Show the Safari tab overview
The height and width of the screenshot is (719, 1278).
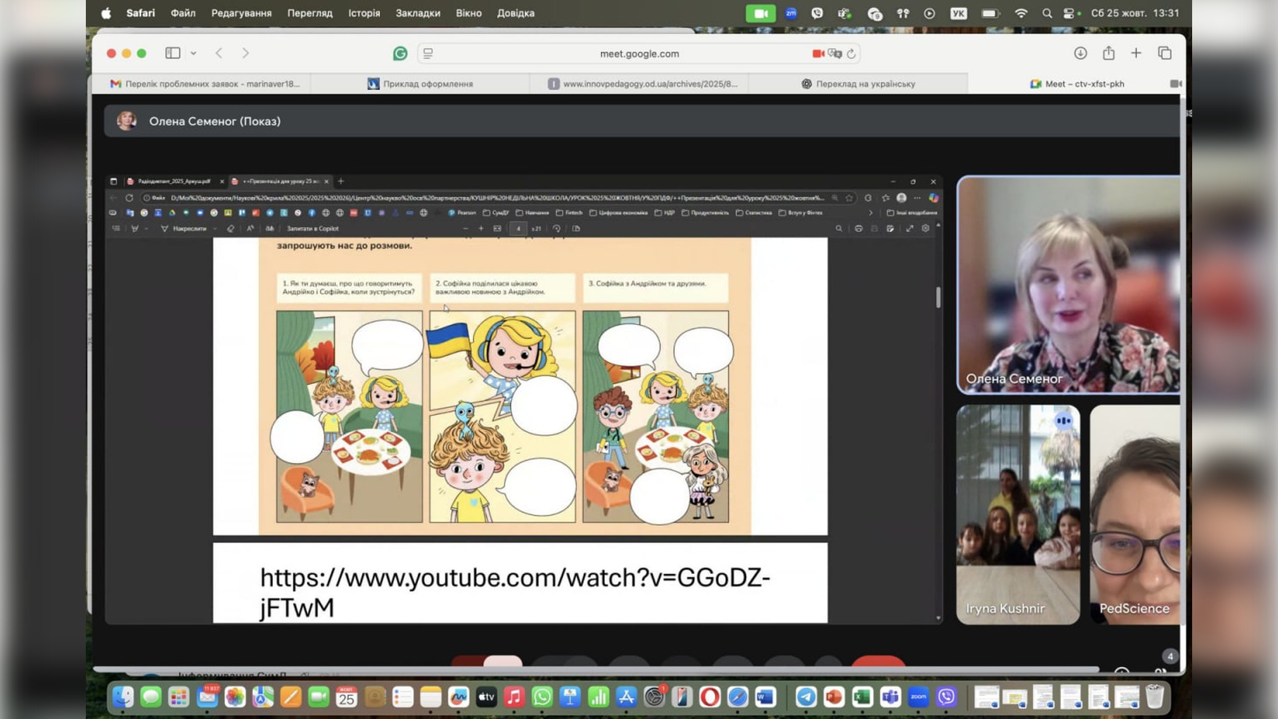coord(1165,53)
